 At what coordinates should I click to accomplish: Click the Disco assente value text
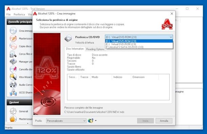[100, 55]
